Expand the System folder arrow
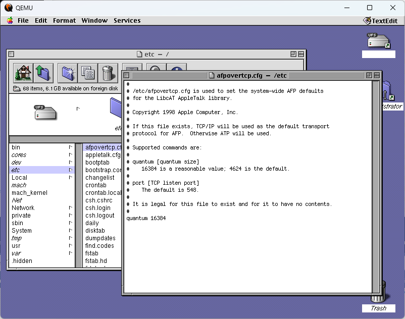 click(71, 230)
